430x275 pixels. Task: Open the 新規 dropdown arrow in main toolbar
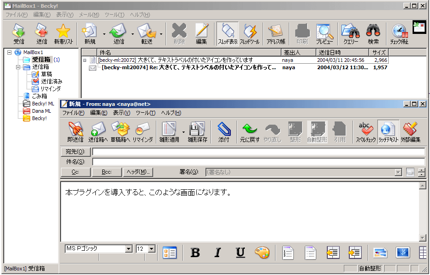[x=104, y=34]
